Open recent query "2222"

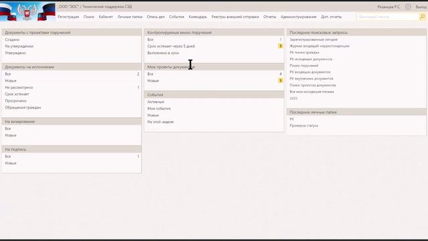pos(294,98)
